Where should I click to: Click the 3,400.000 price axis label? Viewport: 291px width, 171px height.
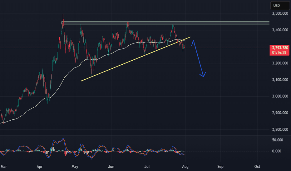point(280,30)
